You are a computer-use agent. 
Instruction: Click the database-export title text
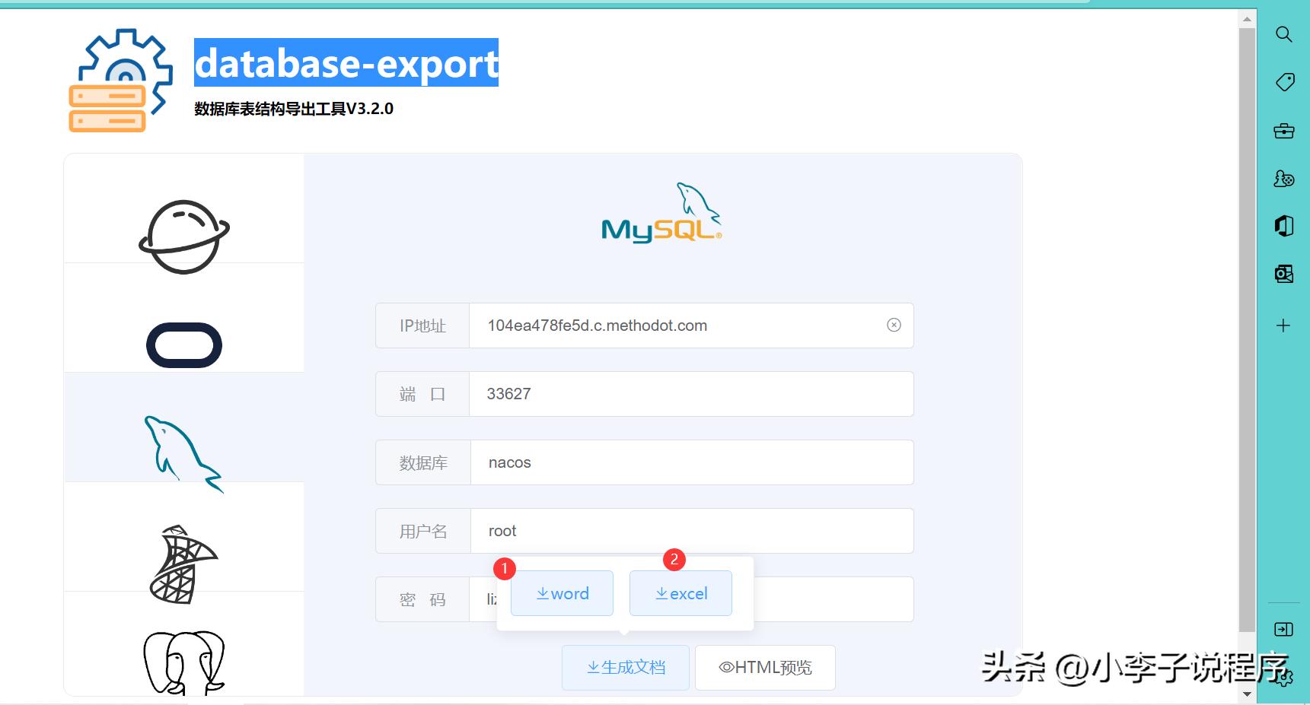click(346, 62)
